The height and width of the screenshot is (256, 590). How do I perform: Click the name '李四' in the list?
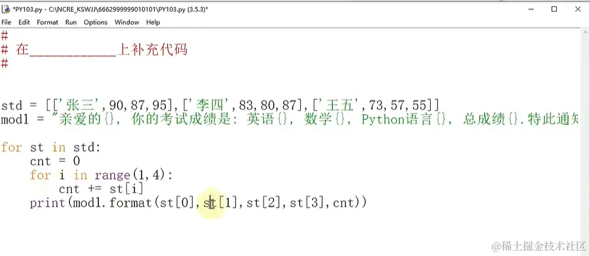click(x=210, y=105)
